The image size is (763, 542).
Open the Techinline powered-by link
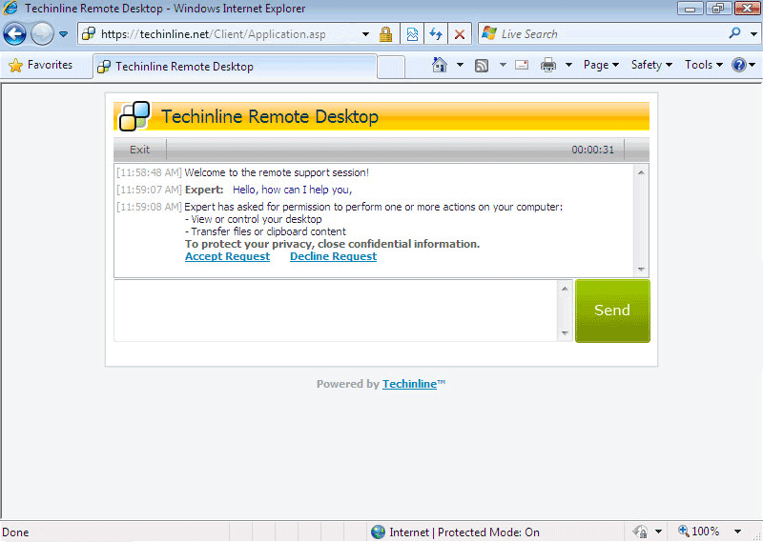pyautogui.click(x=409, y=384)
